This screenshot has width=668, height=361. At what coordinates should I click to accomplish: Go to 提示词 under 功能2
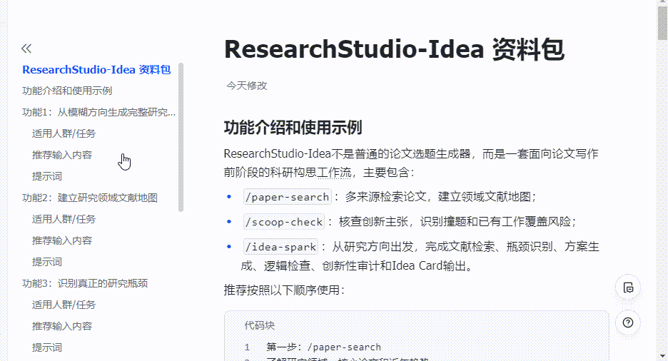47,262
